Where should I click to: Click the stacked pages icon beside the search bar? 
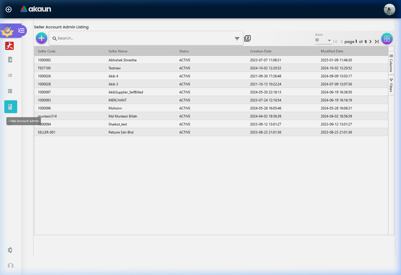click(247, 38)
